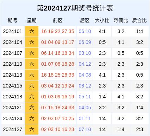150x136 pixels.
Task: Click front numbers 02 03 10 16 28
Action: pos(57,129)
